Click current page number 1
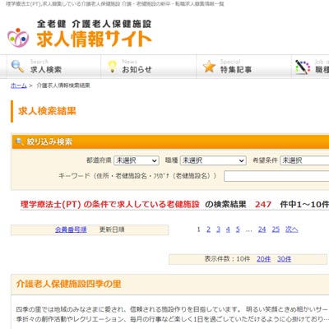 198,229
